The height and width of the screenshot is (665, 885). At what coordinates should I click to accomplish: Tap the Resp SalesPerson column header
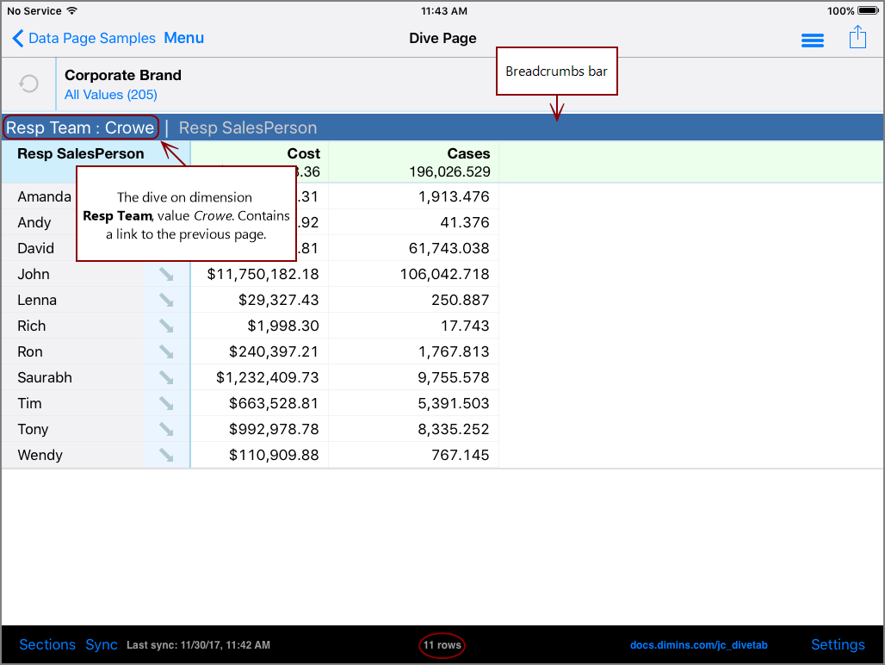pos(81,153)
